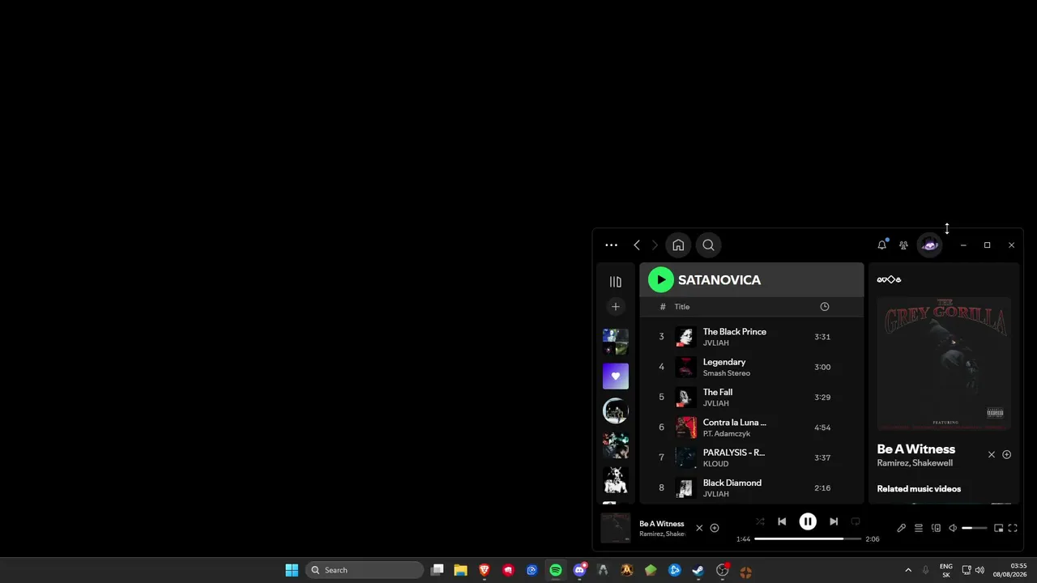Open Steam from the taskbar
Screen dimensions: 1037x583
tap(698, 570)
